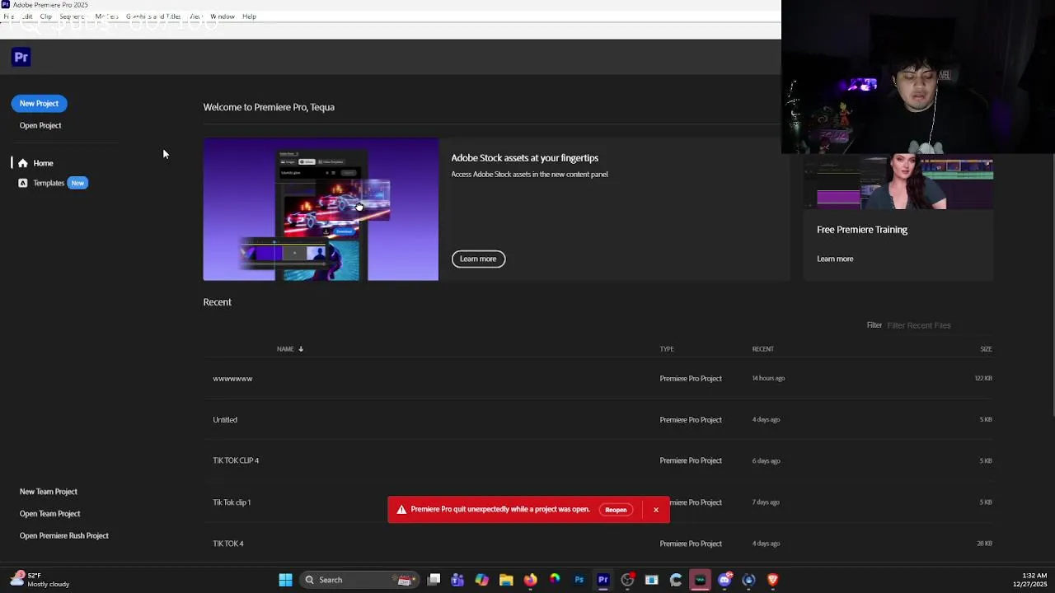Open the color wheel app in taskbar

555,580
